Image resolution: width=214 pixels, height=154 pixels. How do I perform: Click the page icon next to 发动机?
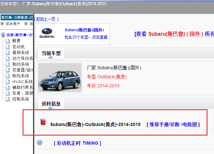pos(8,47)
